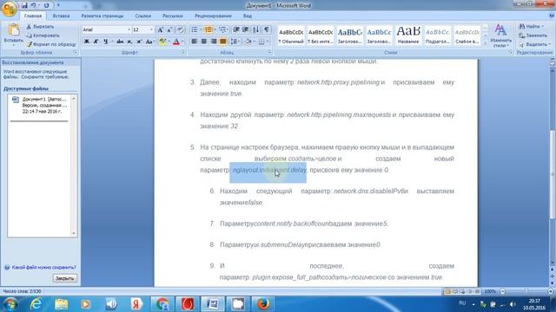Toggle italic (К) formatting

[96, 42]
